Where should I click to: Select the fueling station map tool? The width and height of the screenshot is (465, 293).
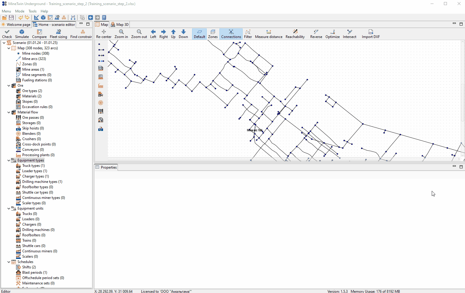click(101, 68)
